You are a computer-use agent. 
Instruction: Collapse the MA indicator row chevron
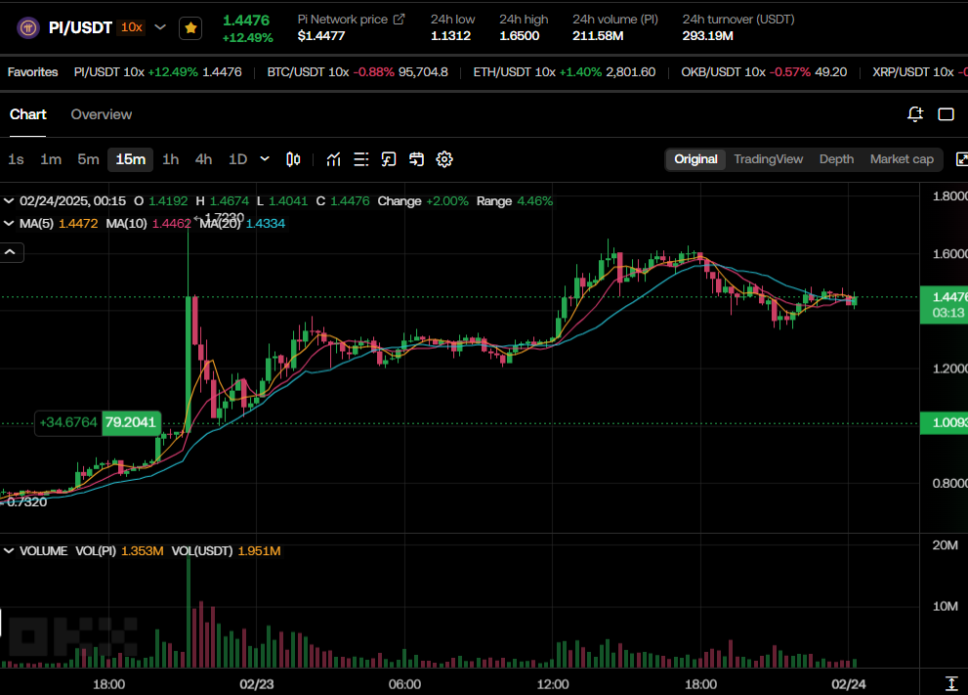pos(9,223)
